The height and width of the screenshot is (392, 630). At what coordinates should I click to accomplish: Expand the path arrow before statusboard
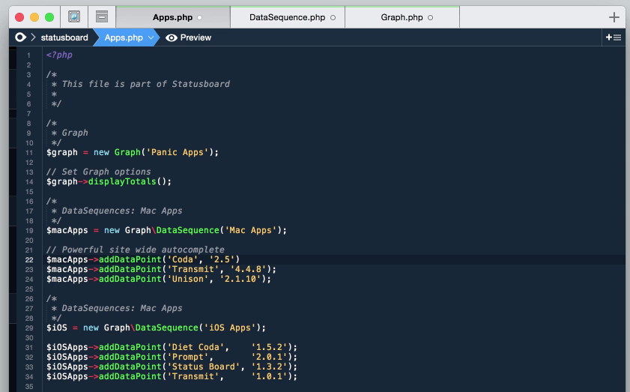point(33,37)
